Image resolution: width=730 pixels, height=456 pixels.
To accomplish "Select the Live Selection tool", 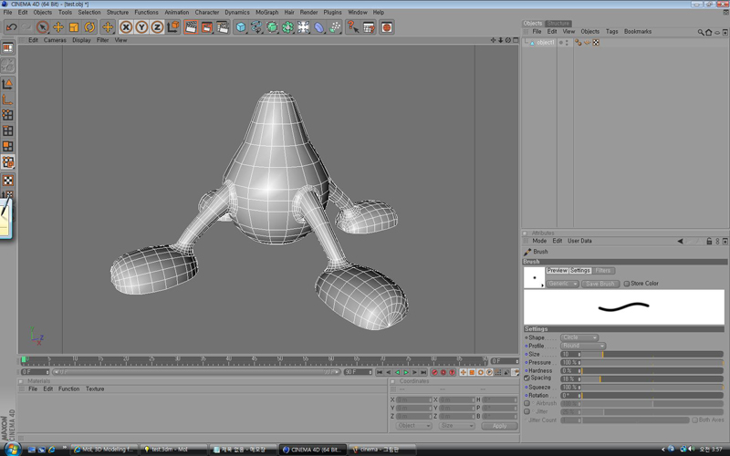I will 42,27.
